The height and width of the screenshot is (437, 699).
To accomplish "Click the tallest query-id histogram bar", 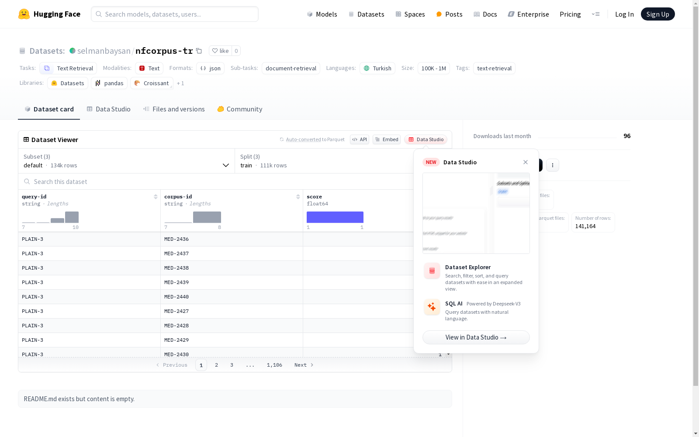I will [x=72, y=217].
